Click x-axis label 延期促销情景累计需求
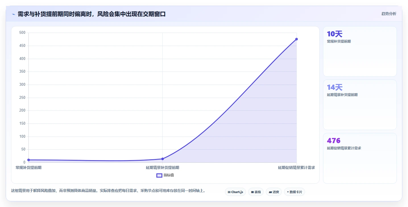This screenshot has width=408, height=207. click(x=296, y=168)
